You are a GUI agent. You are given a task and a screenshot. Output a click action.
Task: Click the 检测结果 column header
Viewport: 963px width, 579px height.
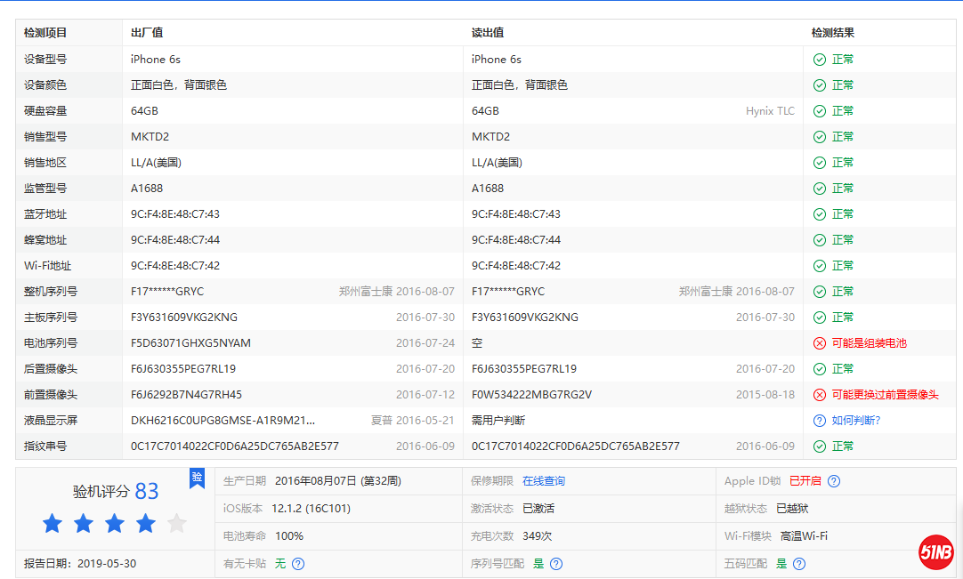(833, 33)
